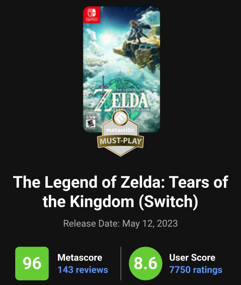This screenshot has width=241, height=285.
Task: Click the game title heading
Action: click(121, 192)
